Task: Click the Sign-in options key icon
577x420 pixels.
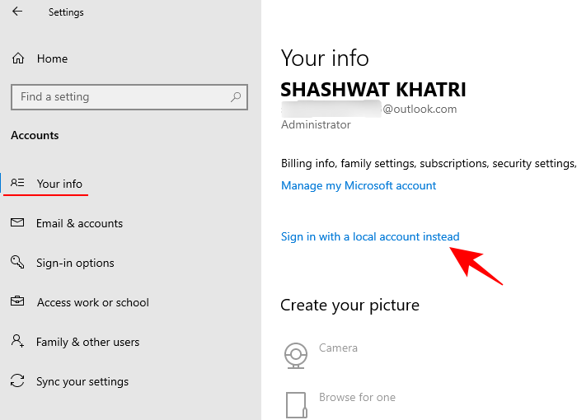Action: coord(18,263)
